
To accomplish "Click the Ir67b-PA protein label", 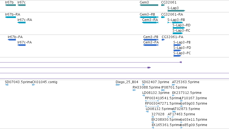I will click(x=15, y=37).
